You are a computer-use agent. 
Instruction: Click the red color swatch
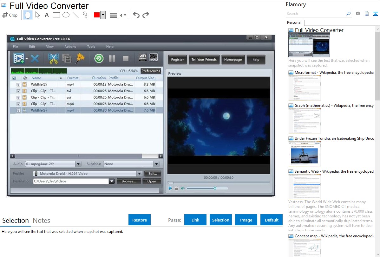click(x=97, y=15)
